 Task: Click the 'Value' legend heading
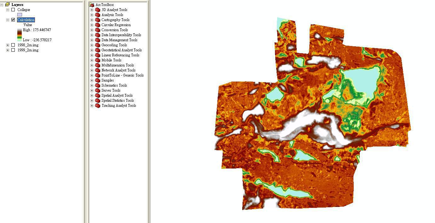[28, 25]
